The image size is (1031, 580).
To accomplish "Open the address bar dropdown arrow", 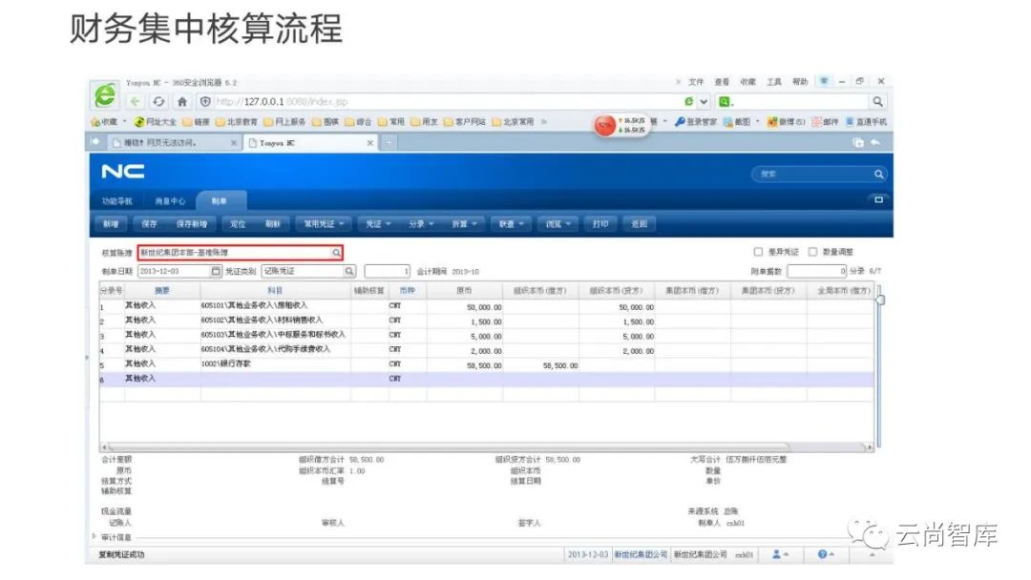I will pyautogui.click(x=704, y=102).
